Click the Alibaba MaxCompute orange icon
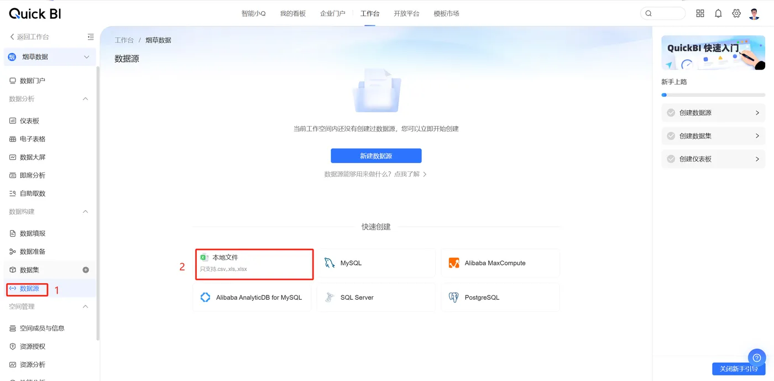Screen dimensions: 774x381 pyautogui.click(x=454, y=263)
